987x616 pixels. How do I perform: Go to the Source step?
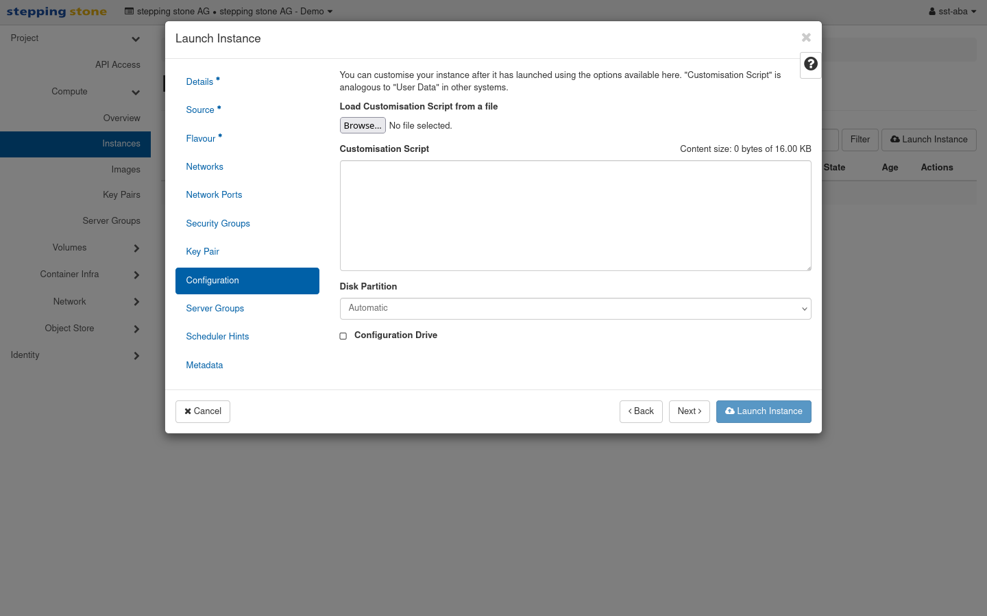pos(247,110)
